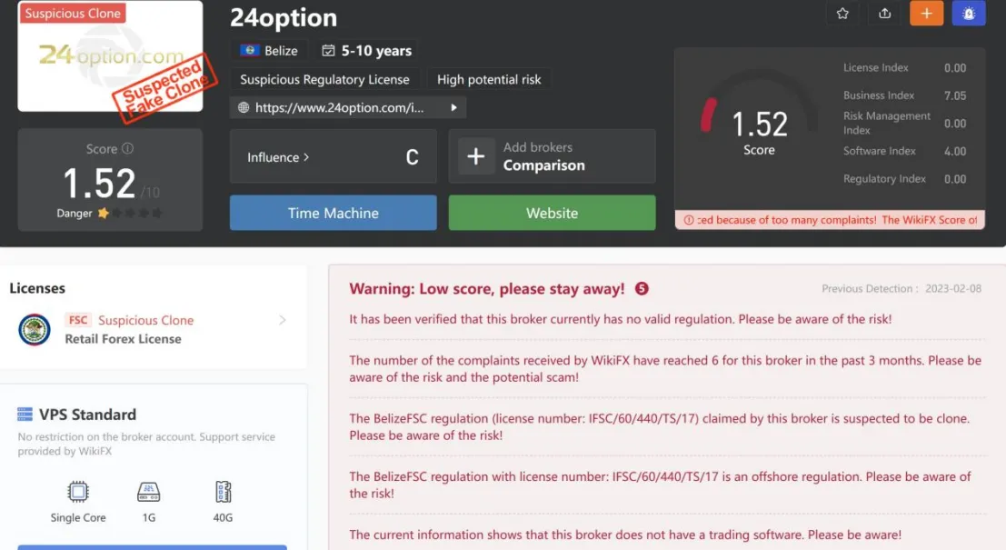Click the Suspicious Clone red badge
Image resolution: width=1006 pixels, height=550 pixels.
tap(73, 13)
